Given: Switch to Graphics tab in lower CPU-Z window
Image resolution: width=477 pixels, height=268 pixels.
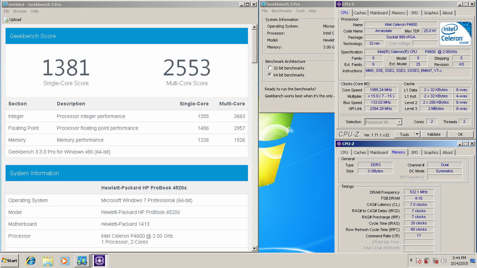Looking at the screenshot, I should click(x=431, y=152).
